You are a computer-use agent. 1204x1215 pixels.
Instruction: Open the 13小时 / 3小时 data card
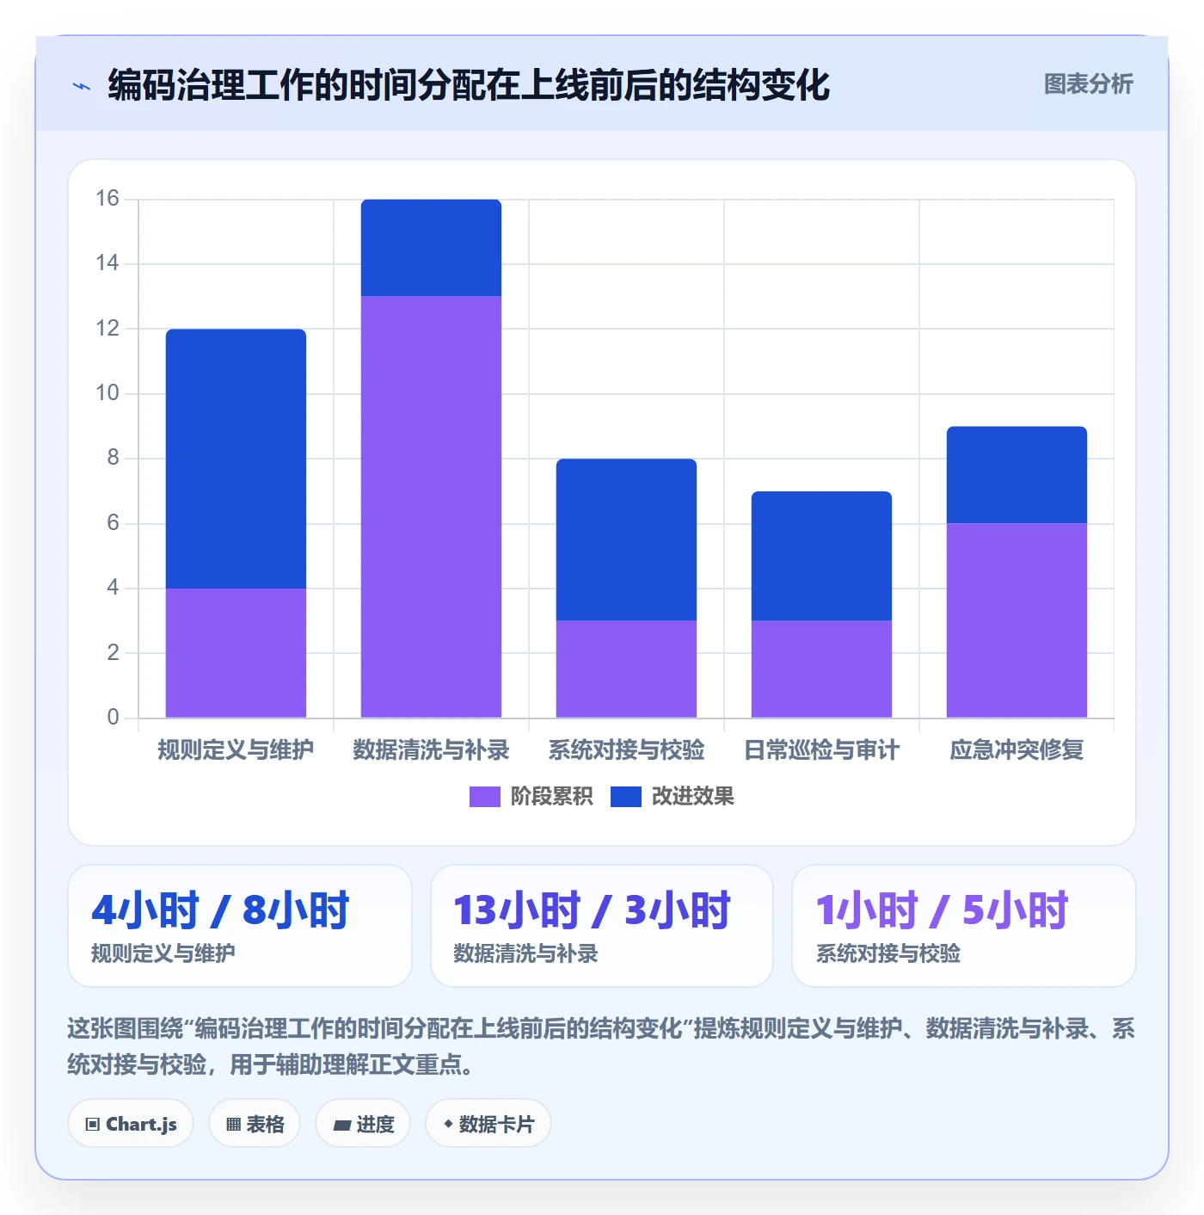click(x=602, y=926)
